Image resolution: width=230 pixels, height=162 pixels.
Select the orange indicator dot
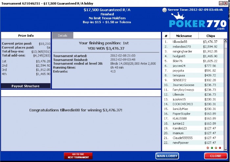(216, 148)
